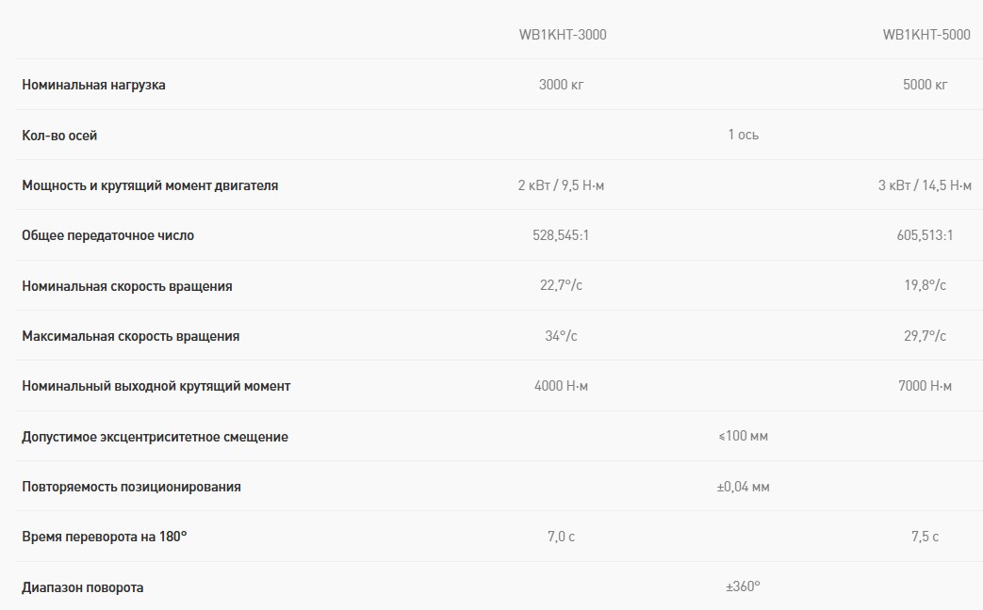Select the WB1KHT-5000 column header
Screen dimensions: 983x610
point(926,35)
